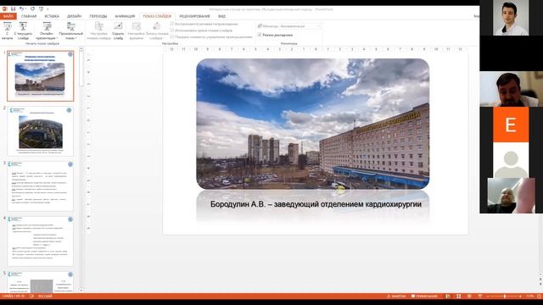
Task: Click video tile of bearded participant
Action: (511, 89)
